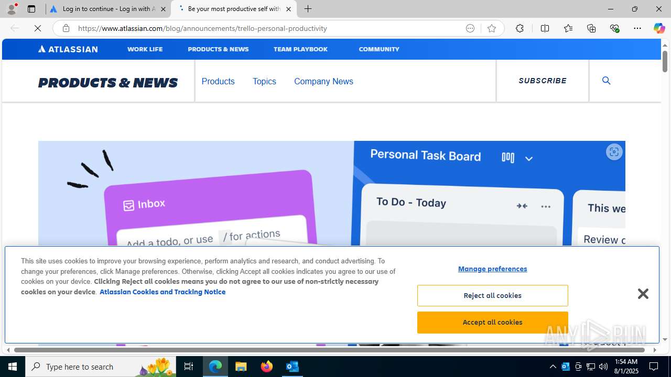Click the Atlassian logo in header
Viewport: 671px width, 377px height.
point(68,49)
